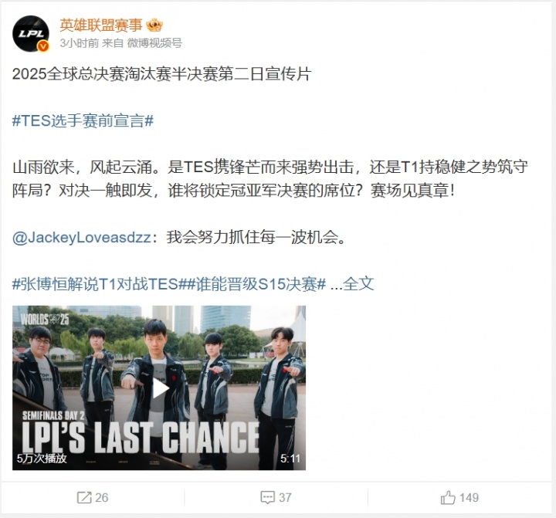Click the 5:11 video duration label
556x518 pixels.
click(290, 459)
